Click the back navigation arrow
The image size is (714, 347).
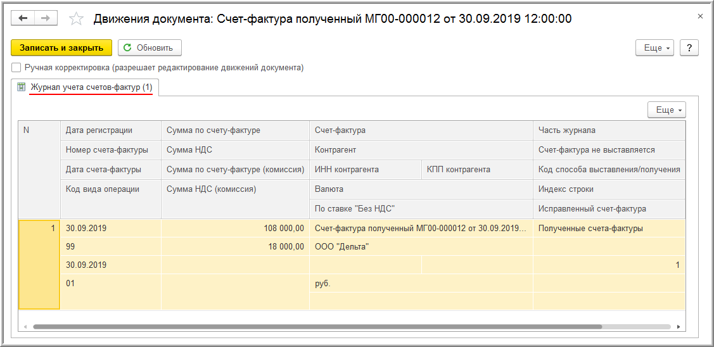[23, 18]
